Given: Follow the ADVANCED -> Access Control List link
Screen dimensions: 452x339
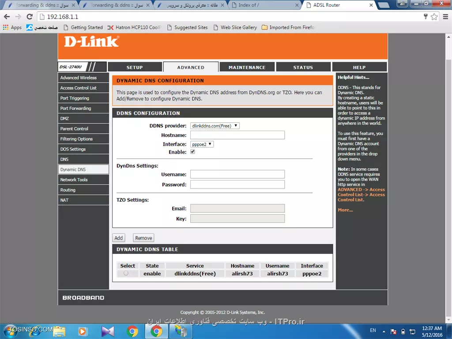Looking at the screenshot, I should tap(361, 195).
